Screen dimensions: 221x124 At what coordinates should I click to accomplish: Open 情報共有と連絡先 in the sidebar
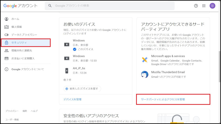22,51
